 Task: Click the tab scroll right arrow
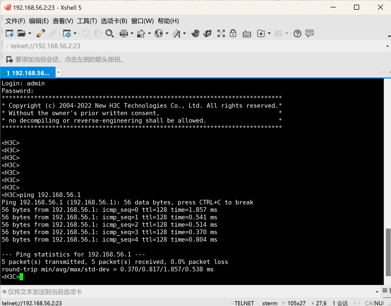pyautogui.click(x=384, y=72)
